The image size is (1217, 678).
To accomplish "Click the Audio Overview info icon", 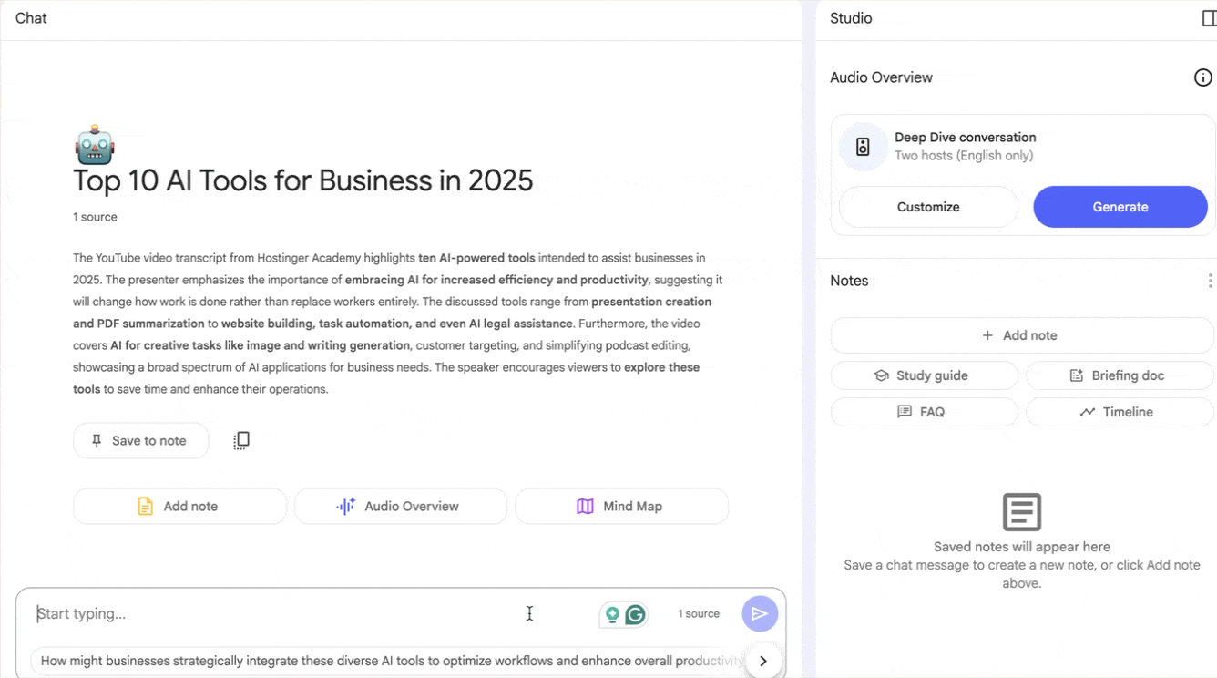I will point(1203,77).
